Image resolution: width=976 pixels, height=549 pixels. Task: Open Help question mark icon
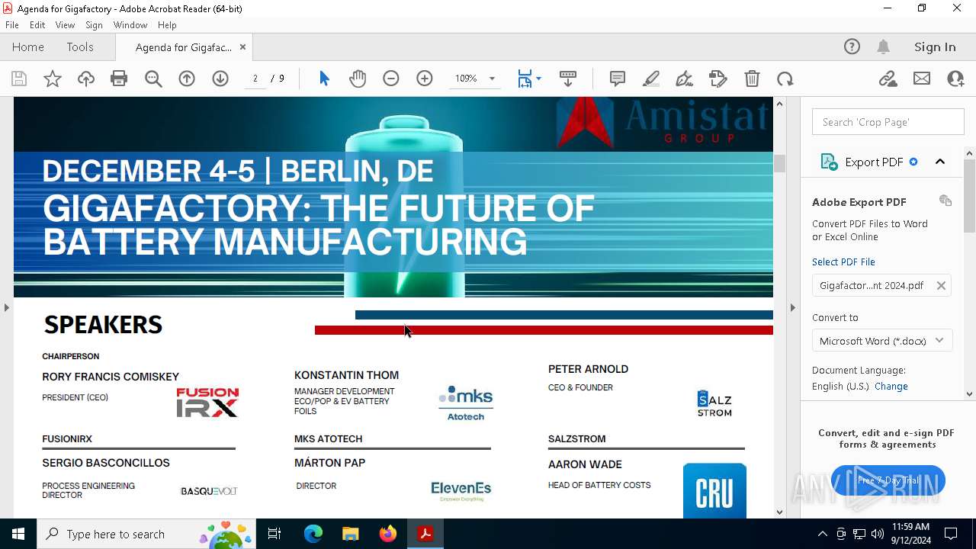tap(852, 47)
